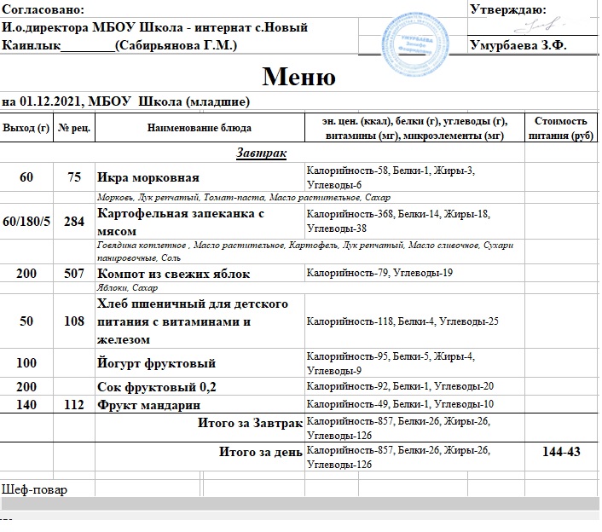This screenshot has height=532, width=602.
Task: Select the "Завтрак" section header
Action: point(261,153)
